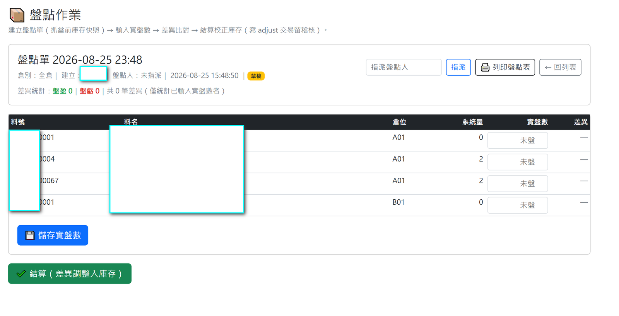Click the printer icon in 列印盤點表
619x316 pixels.
tap(485, 68)
